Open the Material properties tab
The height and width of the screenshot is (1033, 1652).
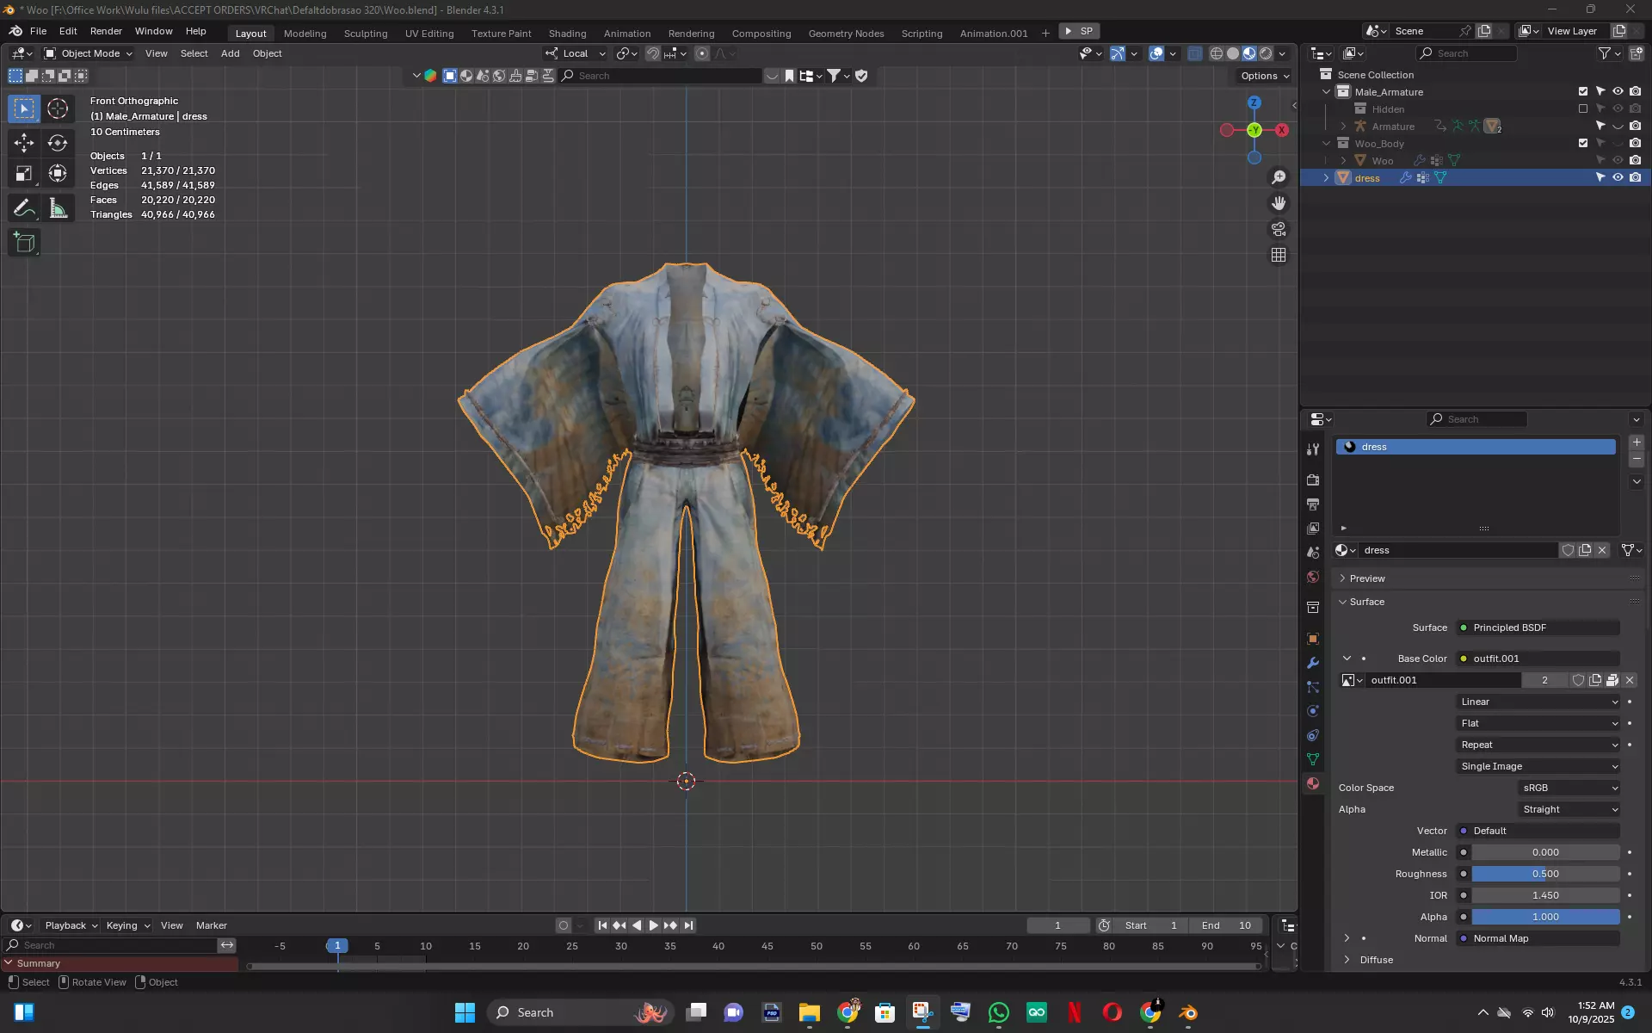(x=1313, y=783)
